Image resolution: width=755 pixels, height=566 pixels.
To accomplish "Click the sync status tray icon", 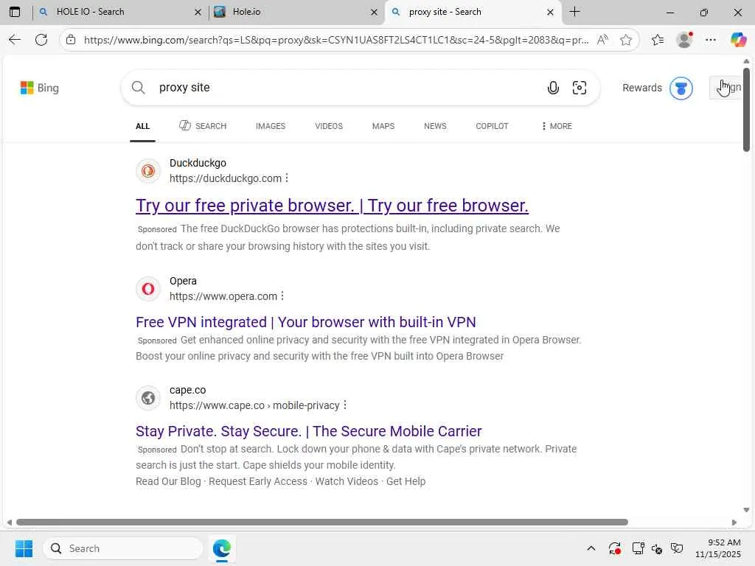I will click(614, 548).
